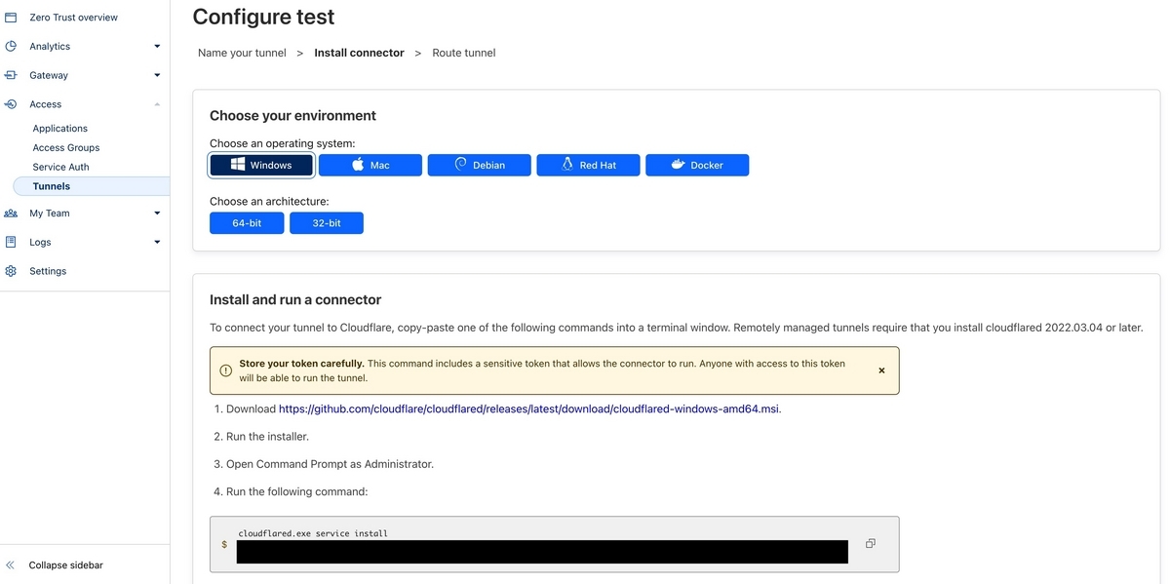Open Settings in sidebar
This screenshot has height=584, width=1170.
[48, 271]
